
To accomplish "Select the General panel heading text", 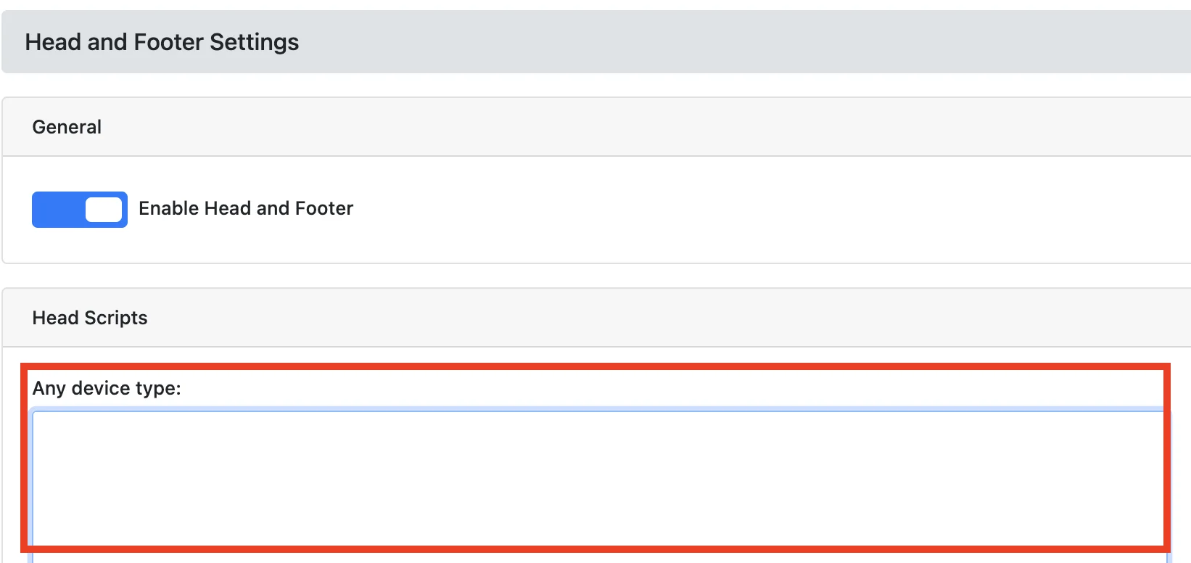I will [x=67, y=127].
